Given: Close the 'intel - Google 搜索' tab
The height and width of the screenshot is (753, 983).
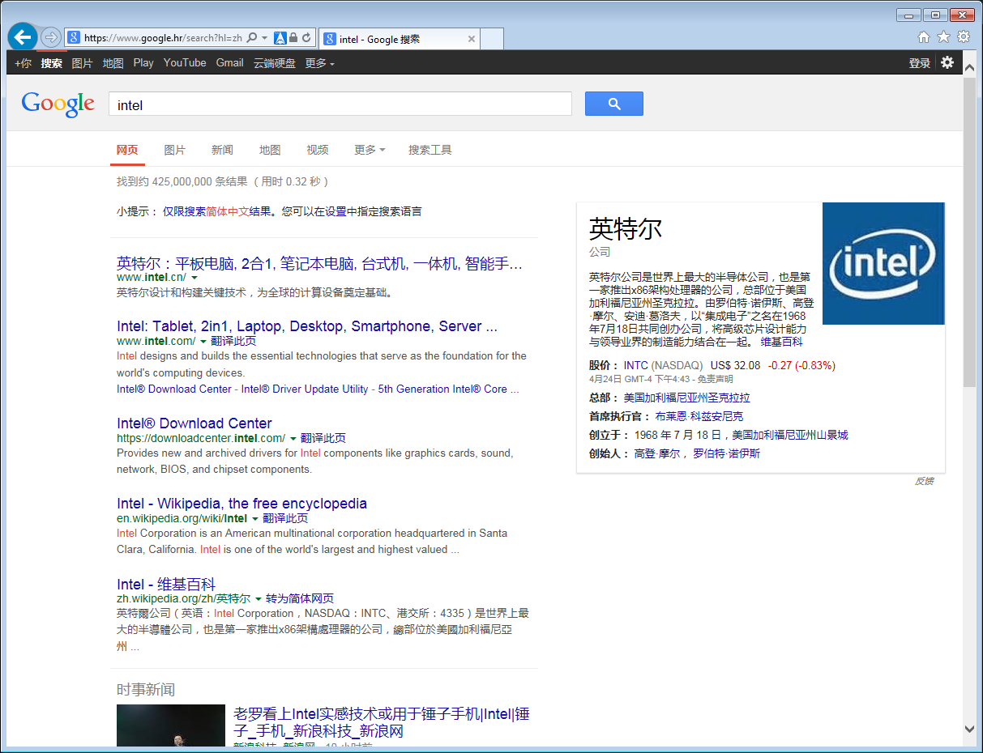Looking at the screenshot, I should [471, 39].
